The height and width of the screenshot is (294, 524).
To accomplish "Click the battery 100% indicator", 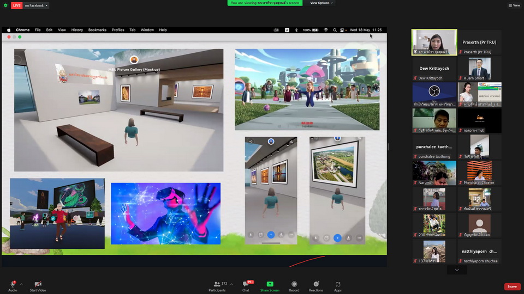I will pos(311,30).
